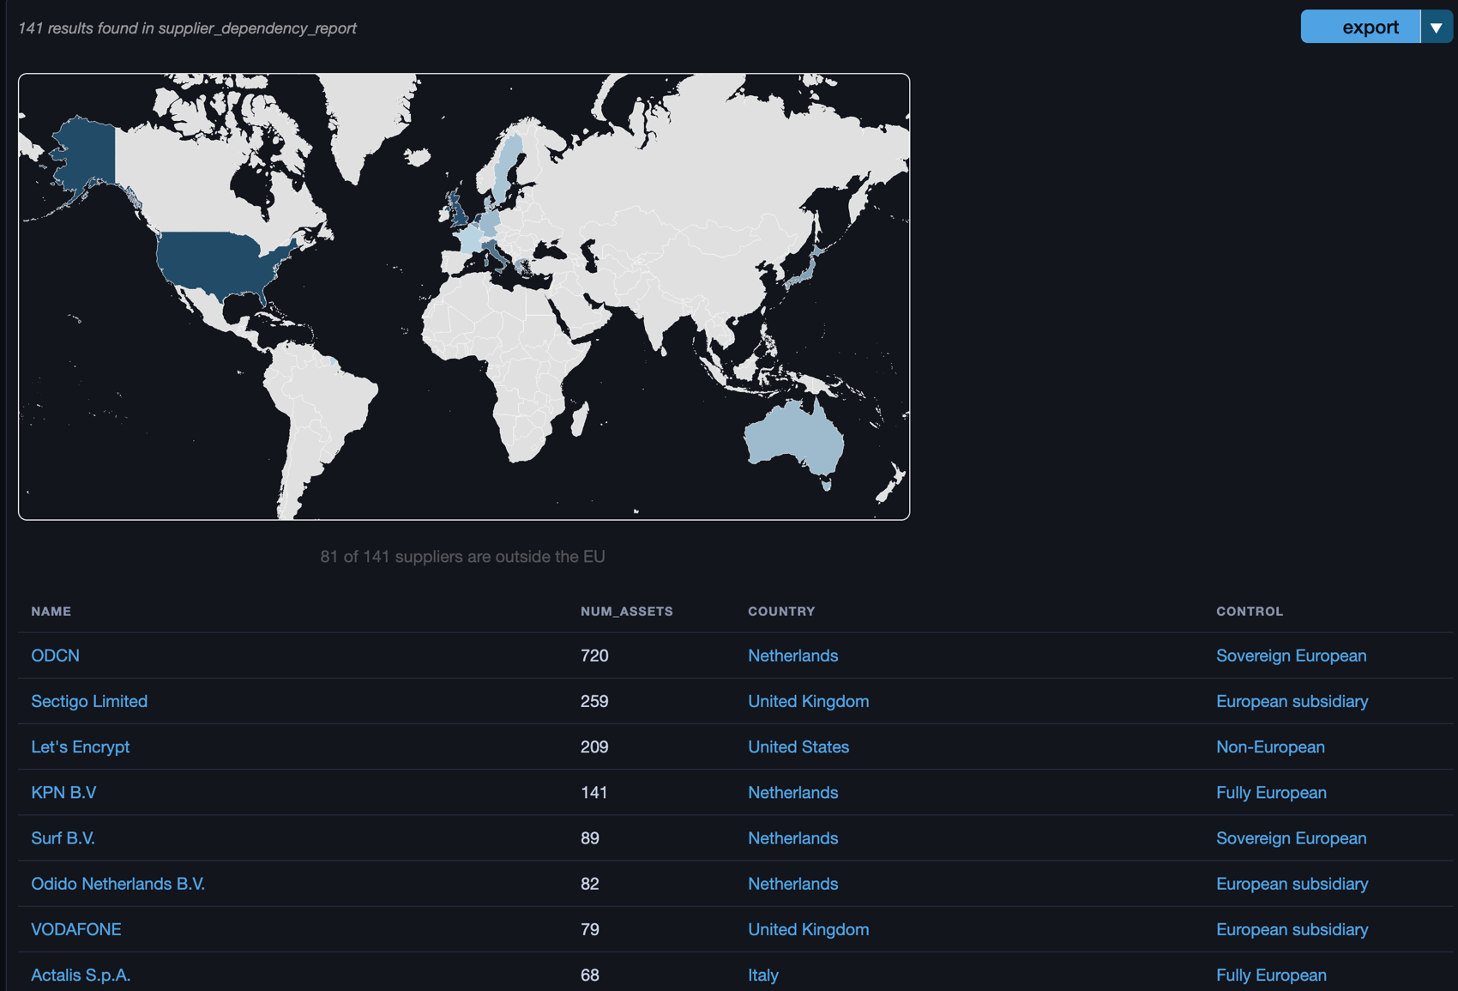This screenshot has height=991, width=1458.
Task: Sort by the COUNTRY column header
Action: (x=781, y=611)
